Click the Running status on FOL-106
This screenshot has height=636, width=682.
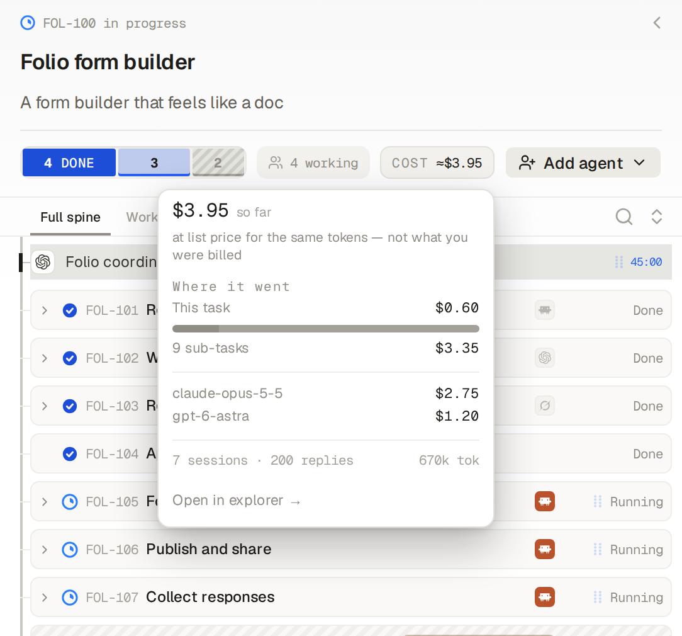tap(636, 550)
